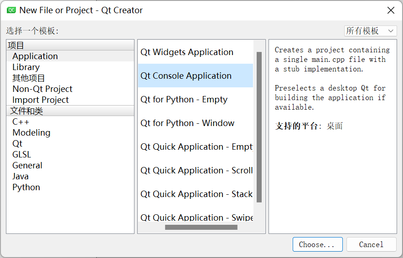Choose Qt for Python - Window template
Screen dimensions: 403x258
coord(196,123)
